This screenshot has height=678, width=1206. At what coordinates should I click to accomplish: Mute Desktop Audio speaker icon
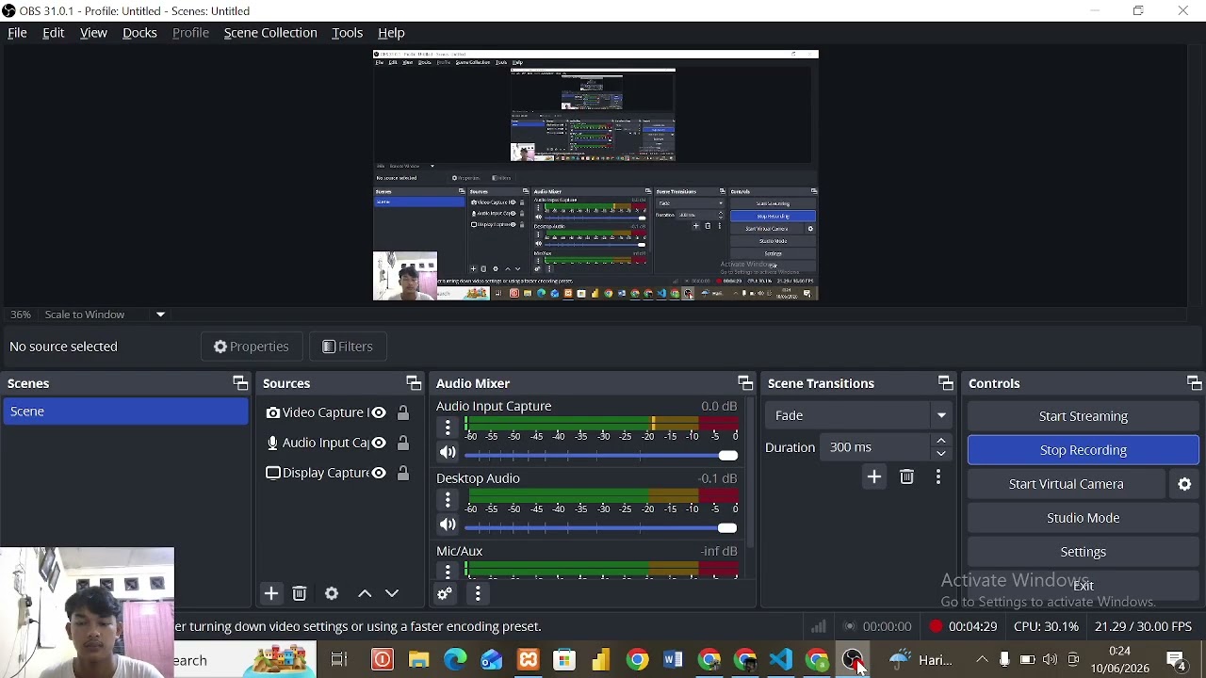point(448,526)
